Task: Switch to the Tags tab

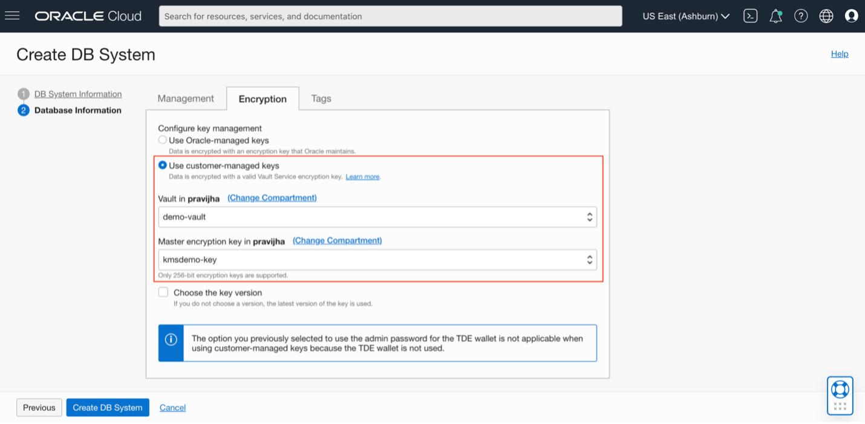Action: pos(321,98)
